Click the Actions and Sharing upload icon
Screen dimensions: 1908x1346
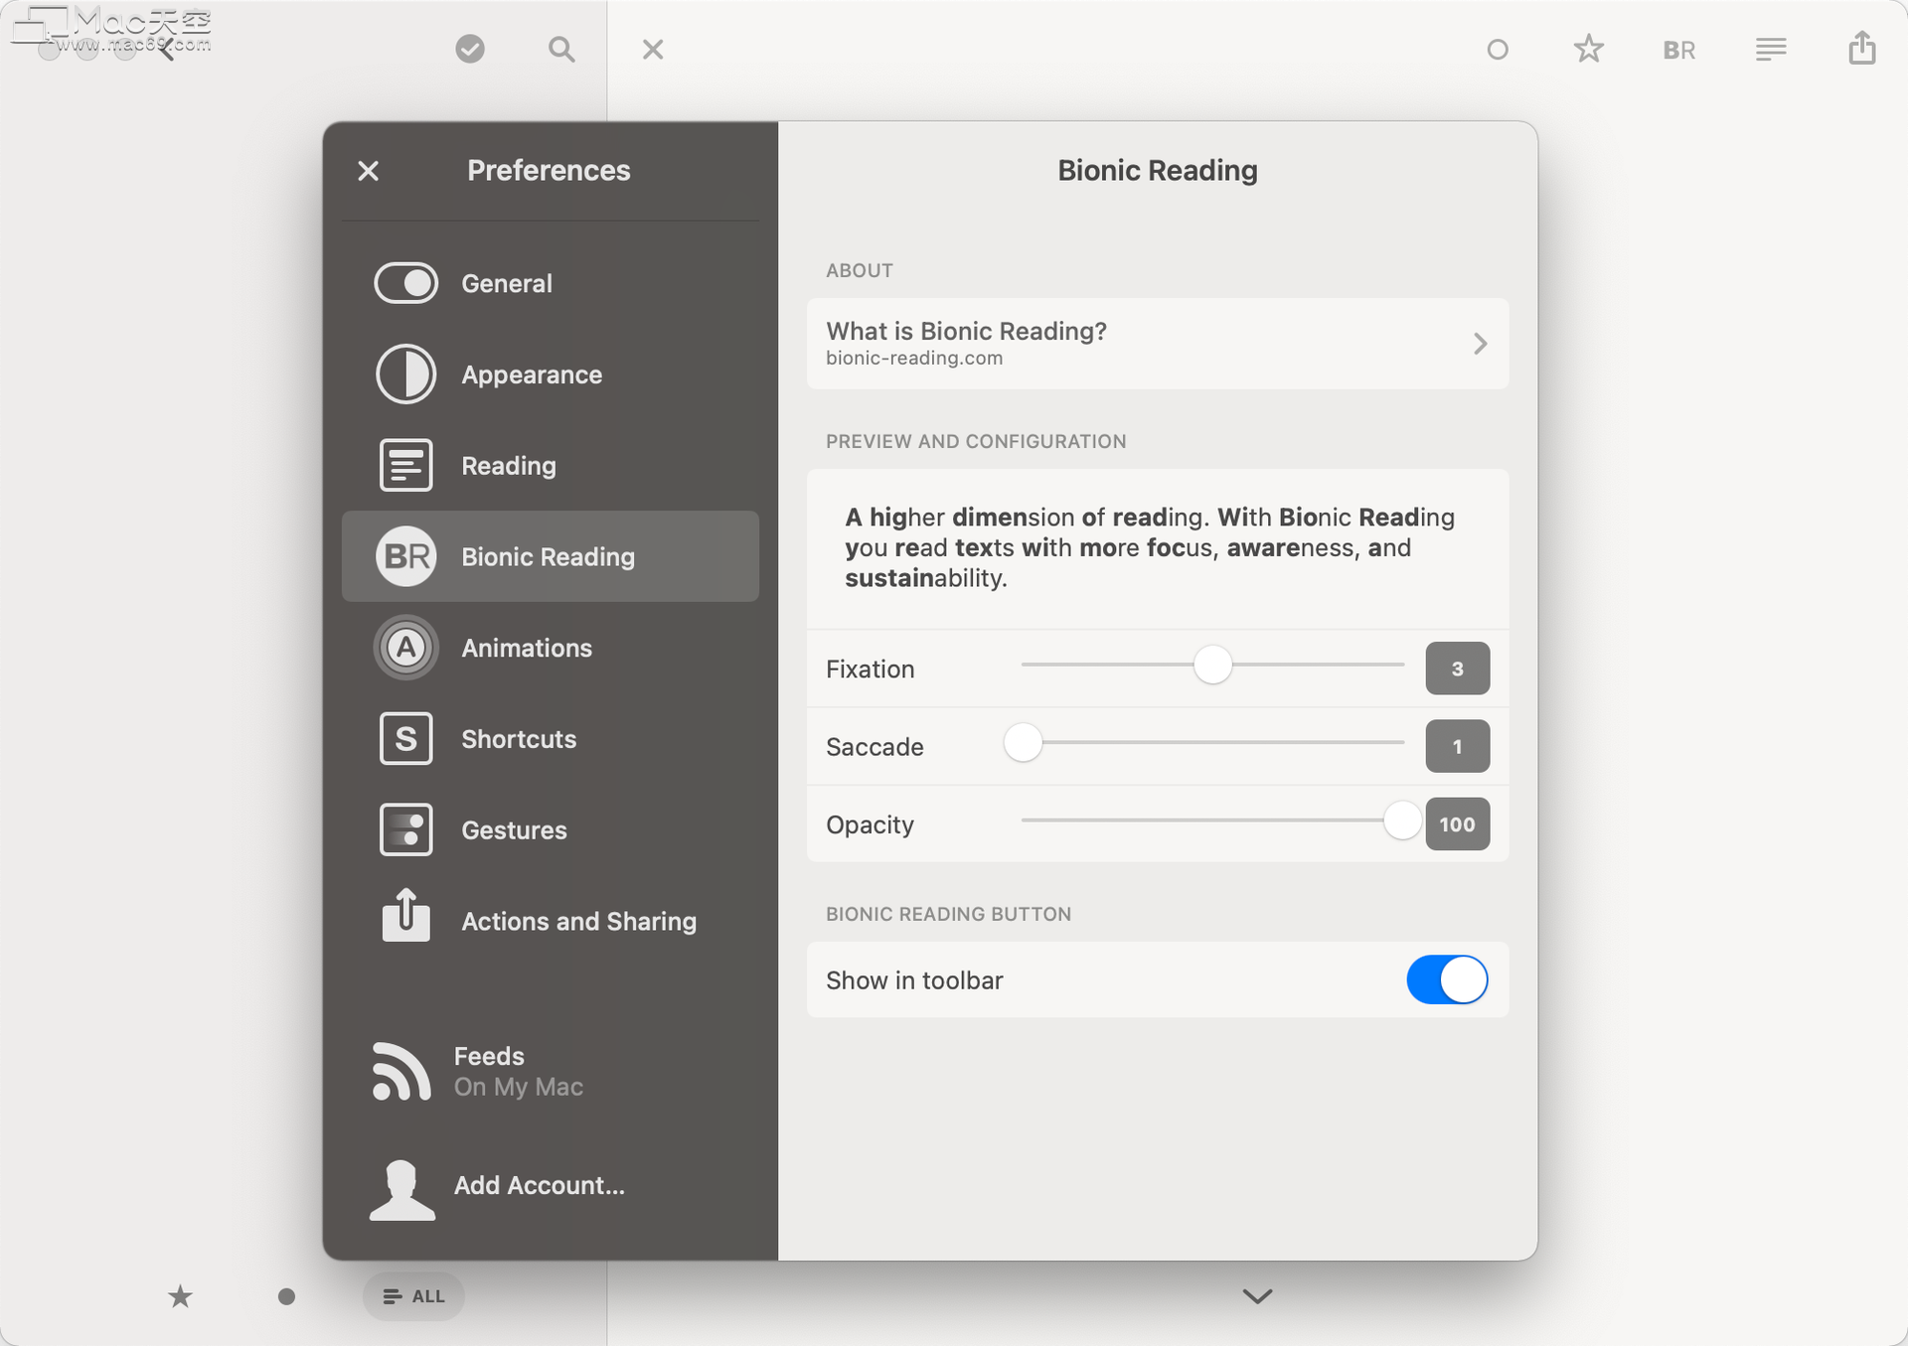click(x=405, y=915)
